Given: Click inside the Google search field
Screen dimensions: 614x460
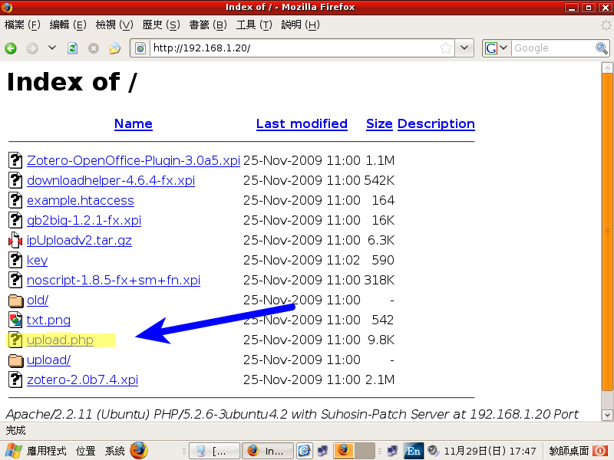Looking at the screenshot, I should pyautogui.click(x=551, y=48).
